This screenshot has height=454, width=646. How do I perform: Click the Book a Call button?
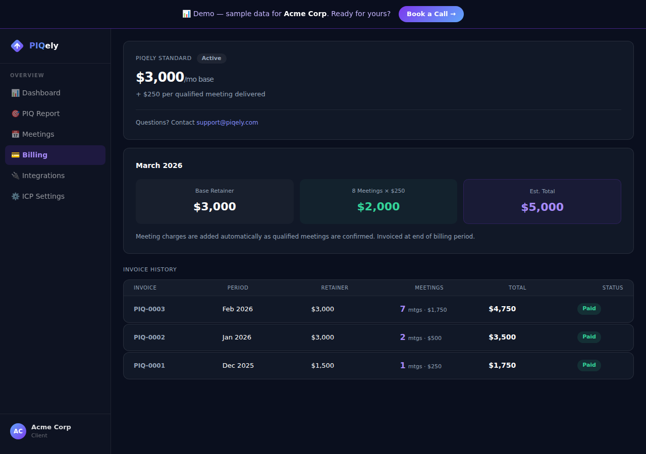tap(431, 14)
